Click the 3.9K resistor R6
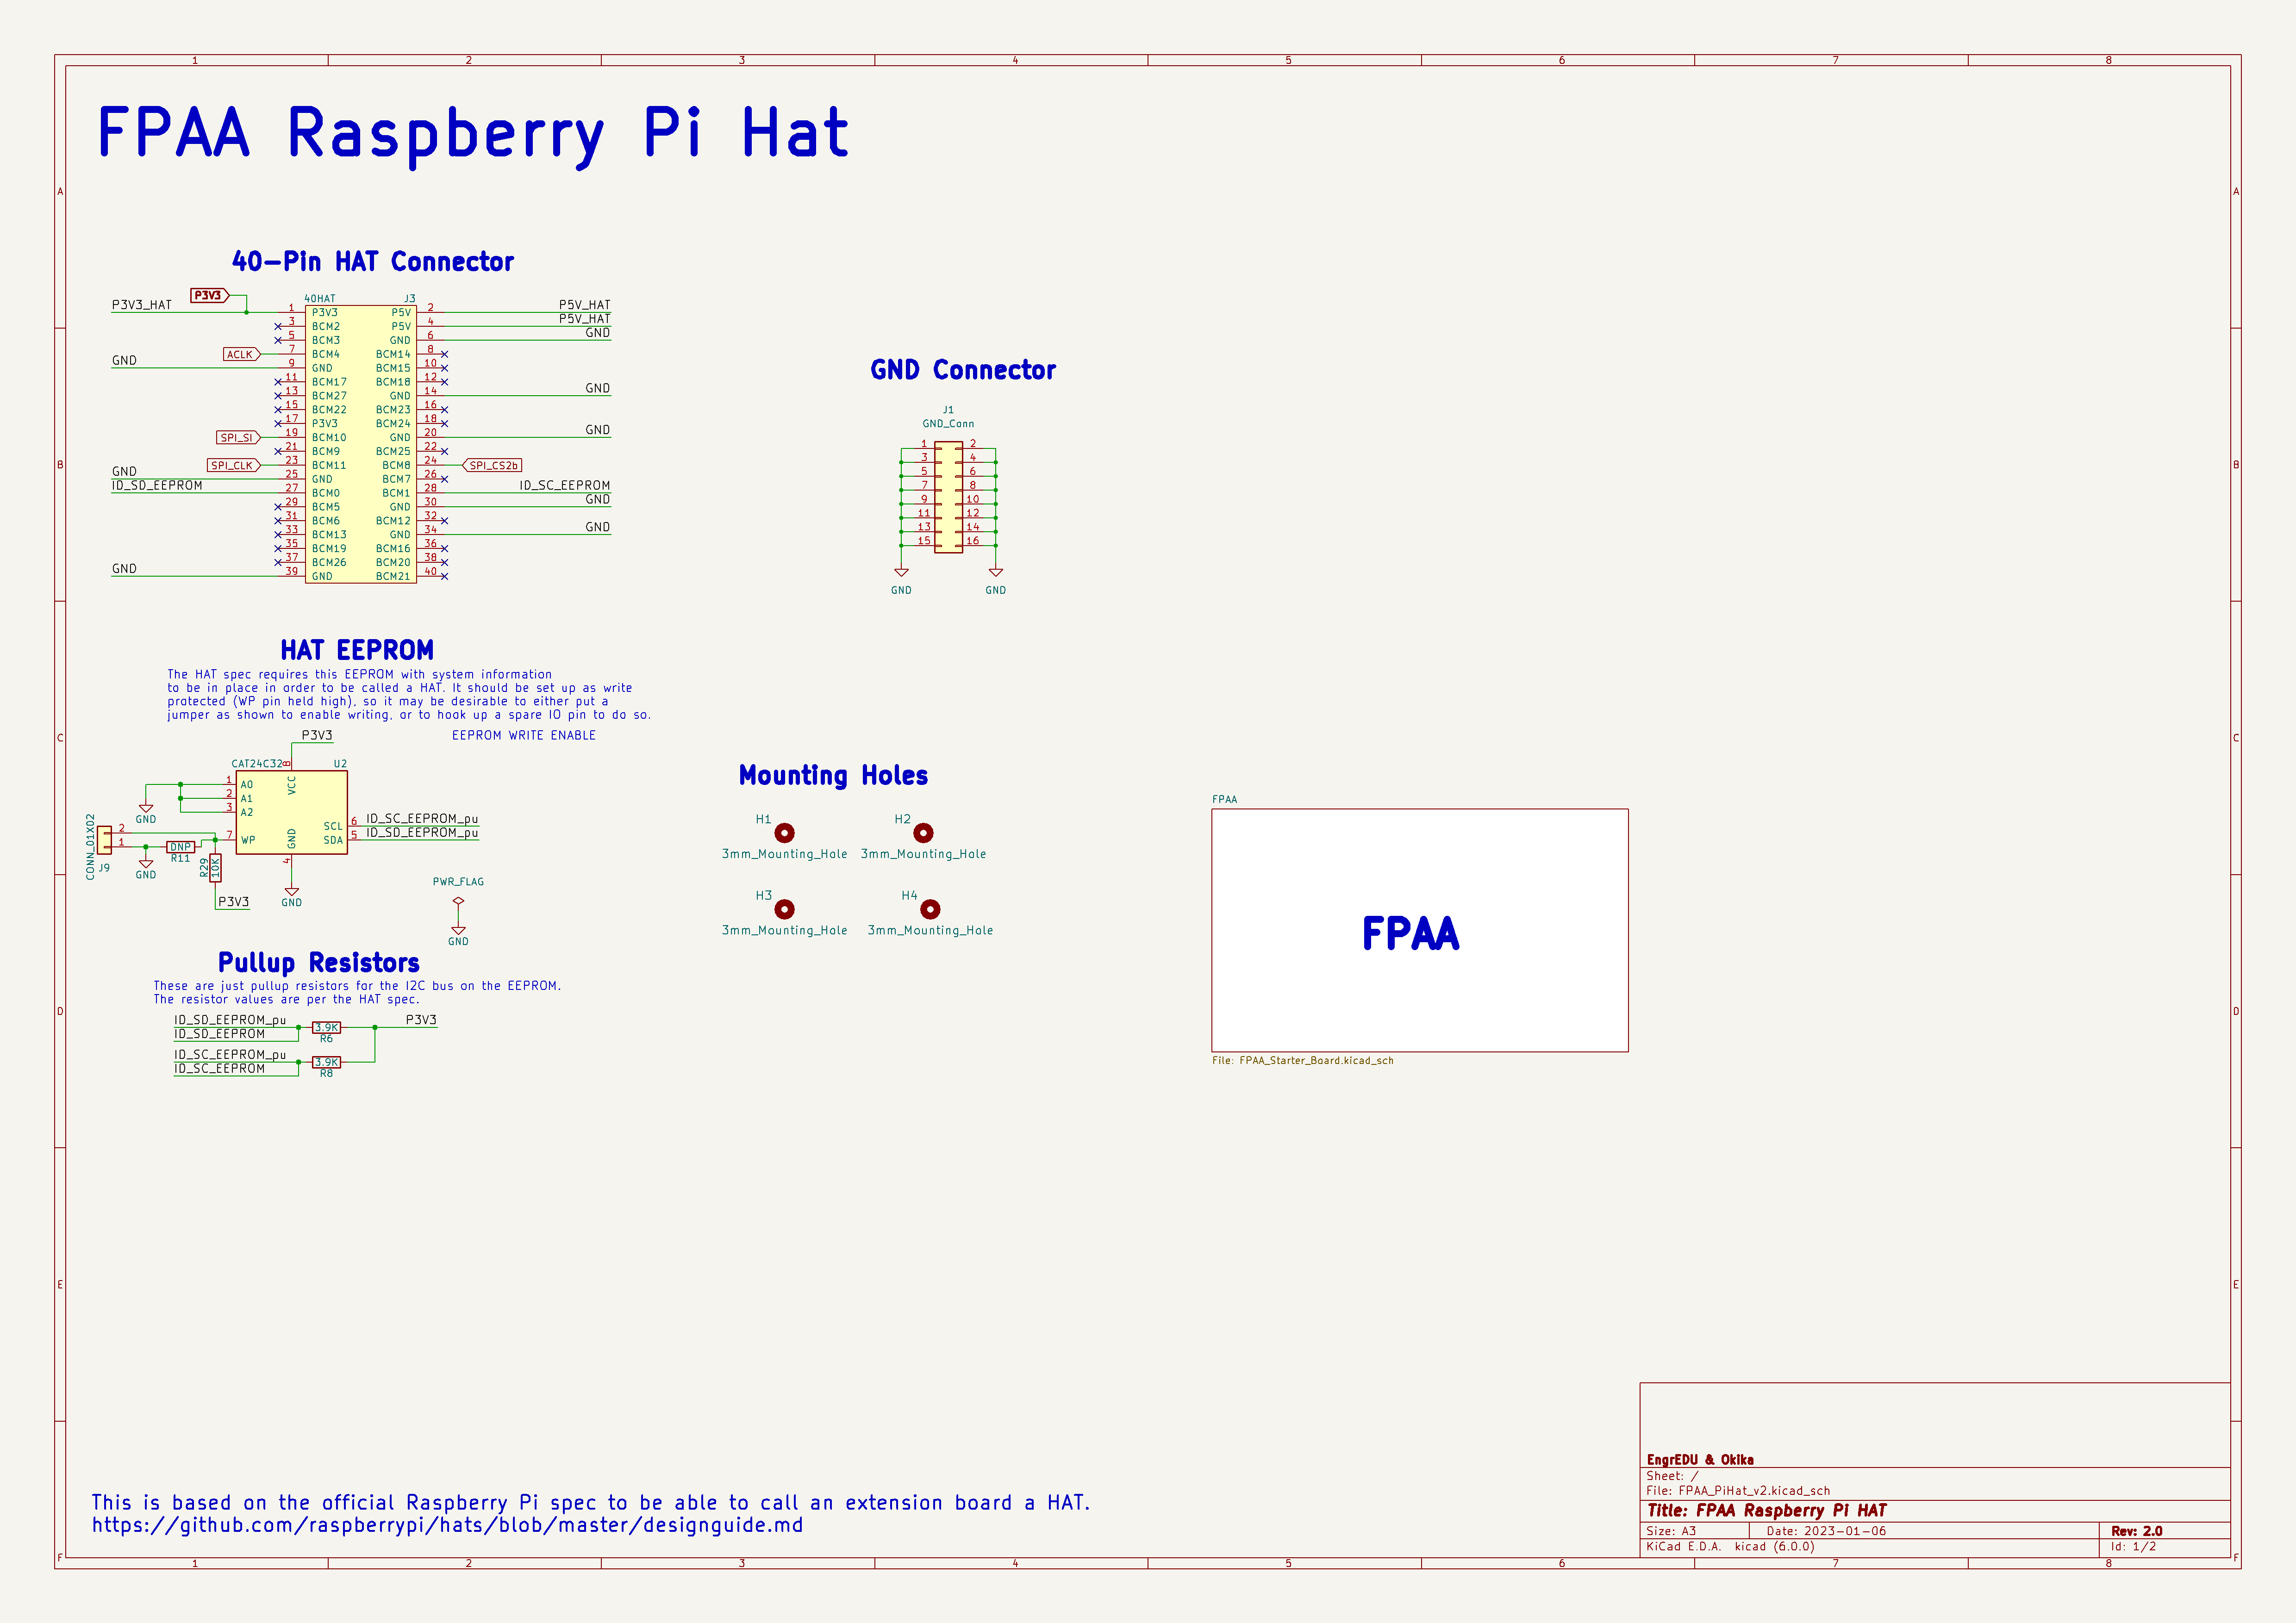Screen dimensions: 2296x1623 [326, 1027]
